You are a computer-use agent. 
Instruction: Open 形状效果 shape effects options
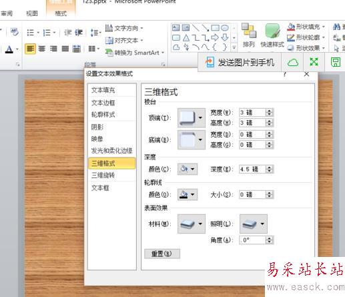click(x=306, y=48)
